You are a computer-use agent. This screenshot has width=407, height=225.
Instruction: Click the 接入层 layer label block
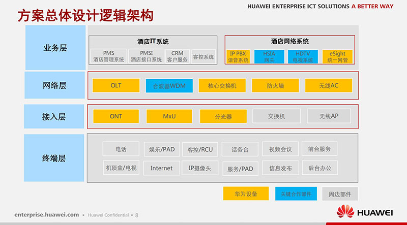tap(54, 117)
